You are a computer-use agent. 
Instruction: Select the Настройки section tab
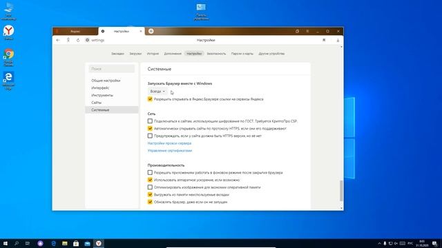pos(194,54)
